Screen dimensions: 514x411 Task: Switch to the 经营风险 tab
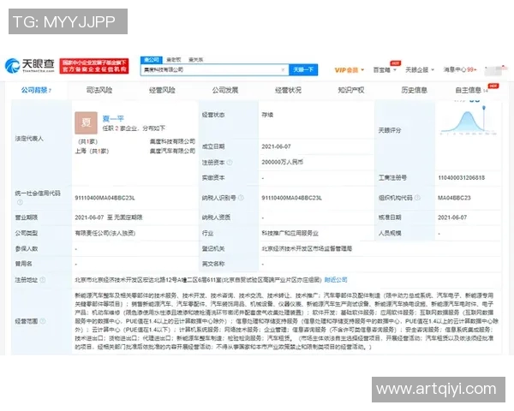162,90
